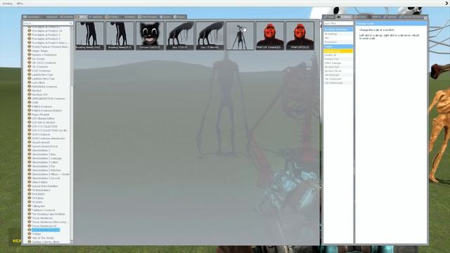The image size is (450, 253).
Task: Open Permission in the NextBot section
Action: (x=338, y=42)
